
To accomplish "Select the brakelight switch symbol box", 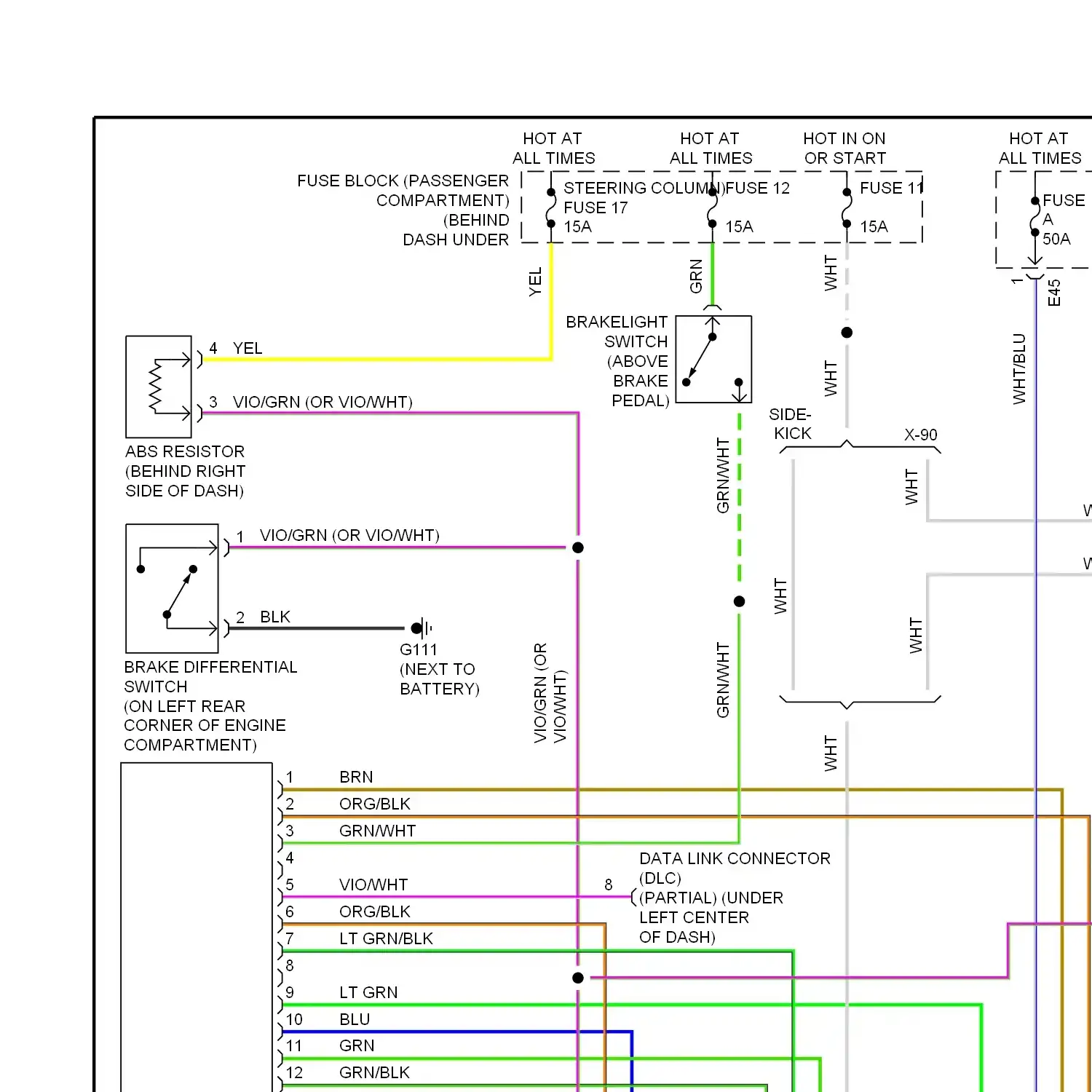I will [713, 360].
